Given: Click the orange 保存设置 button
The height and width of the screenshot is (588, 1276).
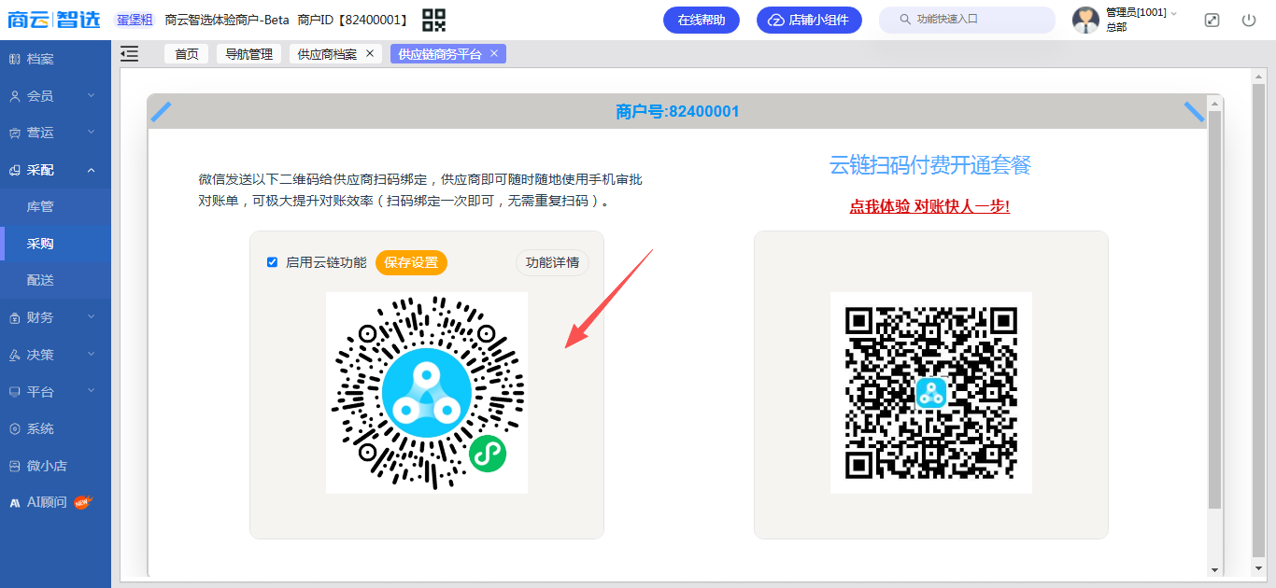Looking at the screenshot, I should coord(411,262).
